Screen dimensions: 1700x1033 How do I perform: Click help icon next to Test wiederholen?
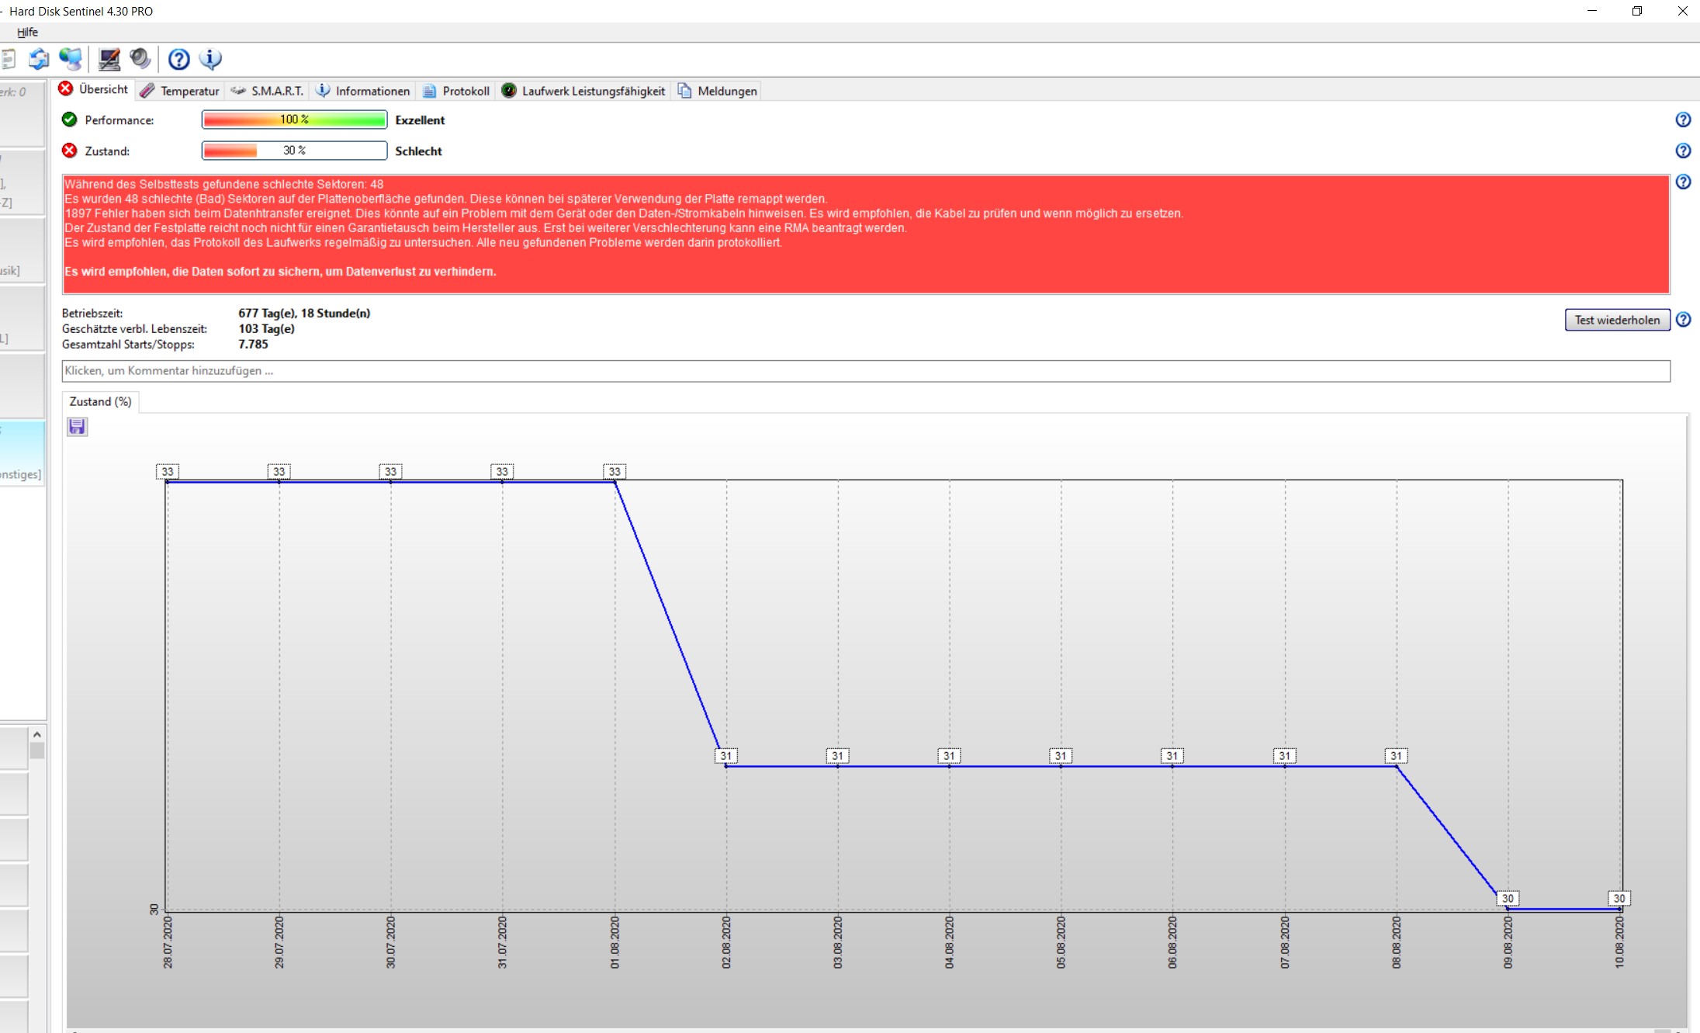1682,320
